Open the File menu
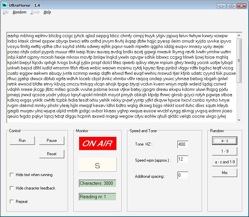This screenshot has height=217, width=249. (6, 12)
